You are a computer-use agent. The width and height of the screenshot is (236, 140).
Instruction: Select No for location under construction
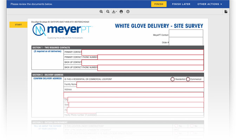[x=192, y=126]
